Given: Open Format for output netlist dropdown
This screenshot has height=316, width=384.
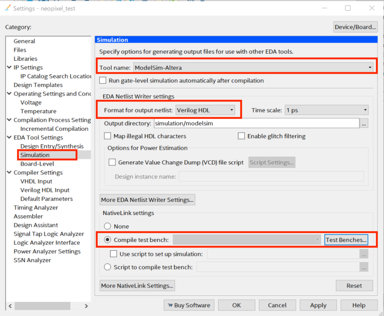Looking at the screenshot, I should pos(205,110).
